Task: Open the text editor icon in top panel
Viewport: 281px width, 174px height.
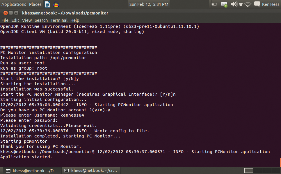Action: [x=47, y=4]
